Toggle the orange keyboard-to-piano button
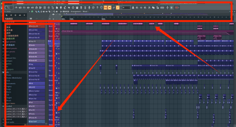 tap(106, 8)
